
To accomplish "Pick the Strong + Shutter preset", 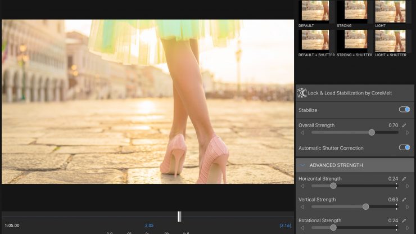I will coord(352,40).
